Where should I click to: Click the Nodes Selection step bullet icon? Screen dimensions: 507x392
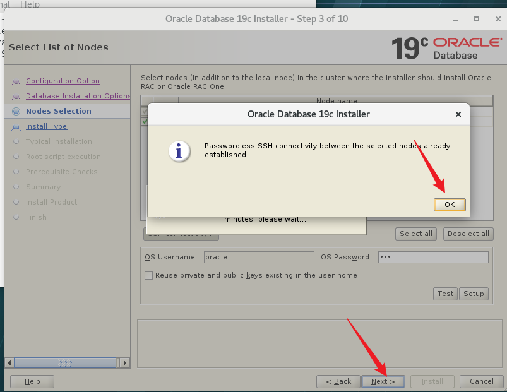pos(16,112)
